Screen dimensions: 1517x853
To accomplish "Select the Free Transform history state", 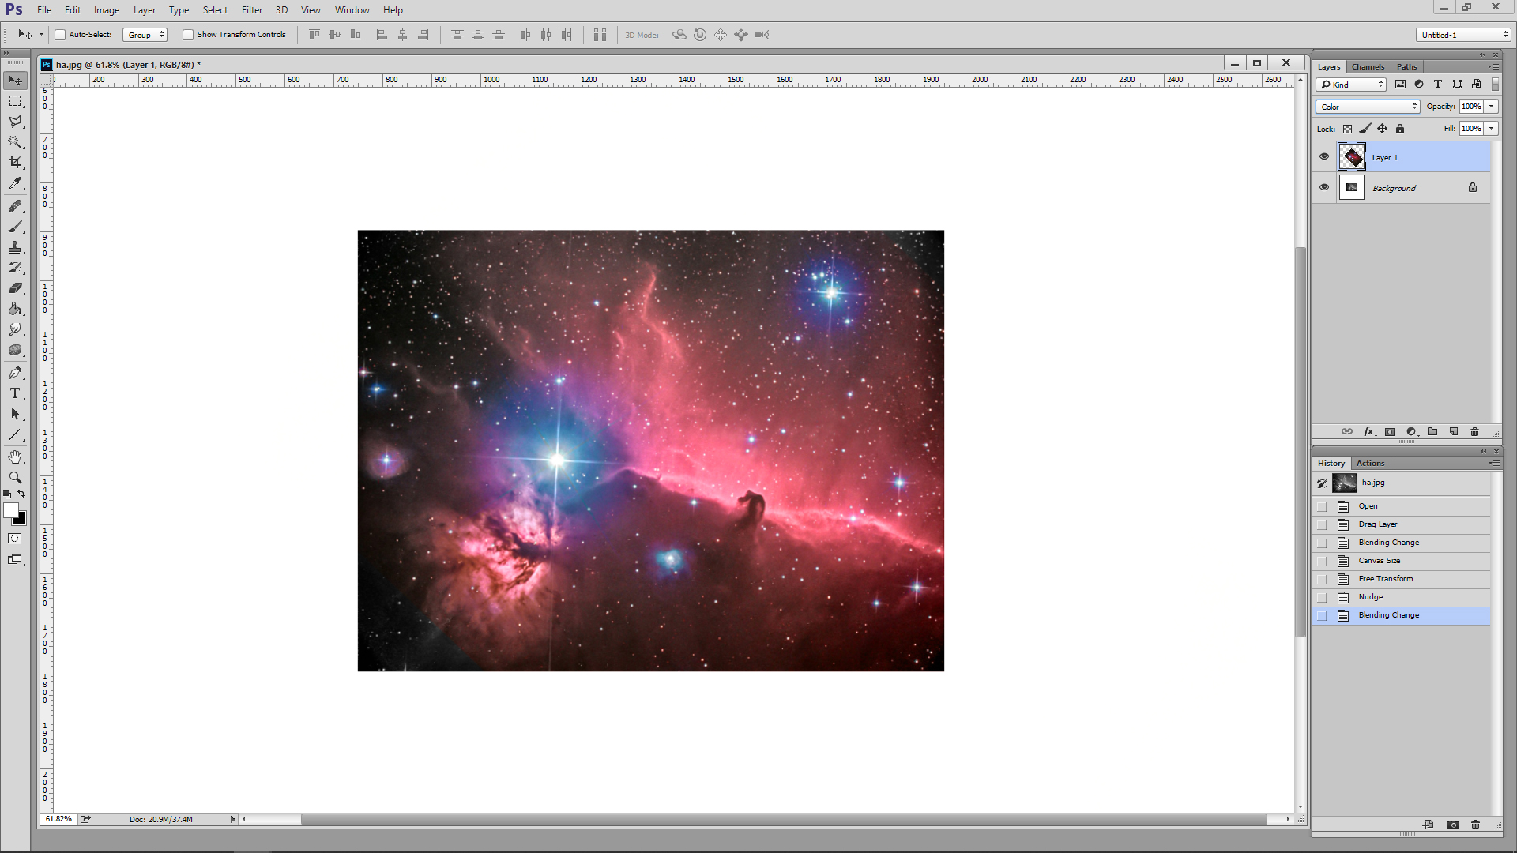I will (x=1402, y=579).
